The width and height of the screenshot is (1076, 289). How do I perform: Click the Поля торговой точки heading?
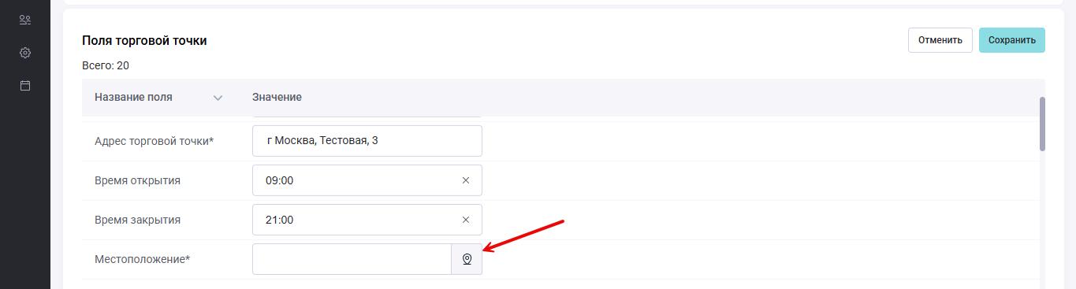144,40
